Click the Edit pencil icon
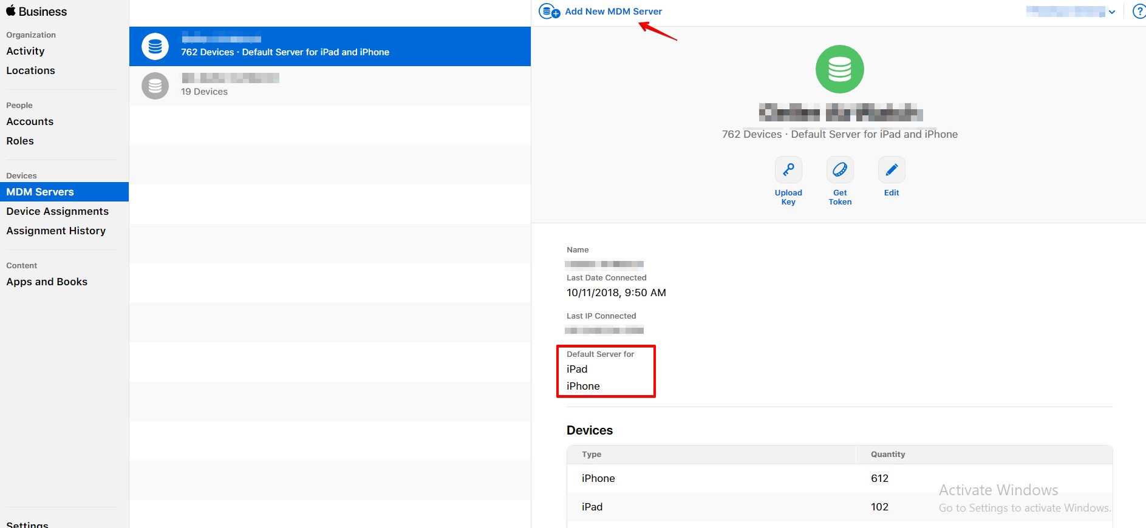 (892, 170)
